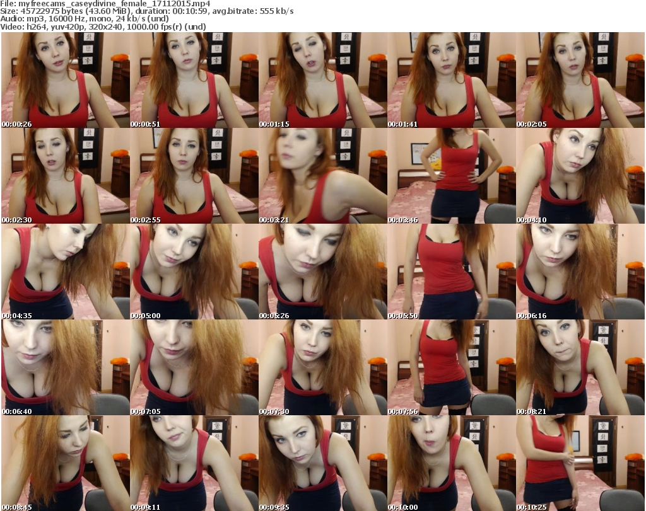Select the thumbnail stamped 00:05:26
This screenshot has height=511, width=646.
pyautogui.click(x=322, y=272)
